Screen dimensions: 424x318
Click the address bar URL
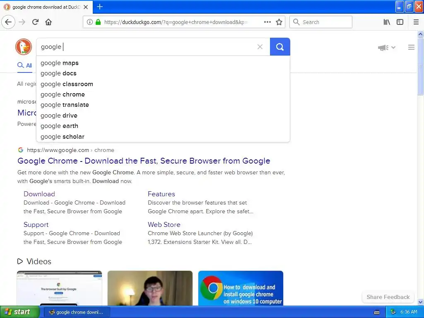(x=176, y=22)
